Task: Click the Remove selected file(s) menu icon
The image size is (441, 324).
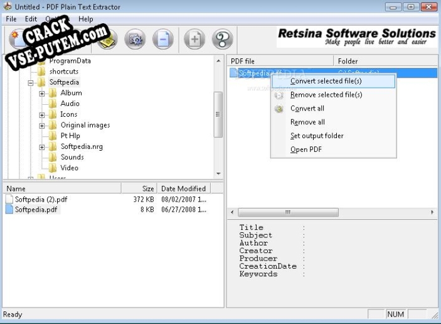Action: [279, 95]
